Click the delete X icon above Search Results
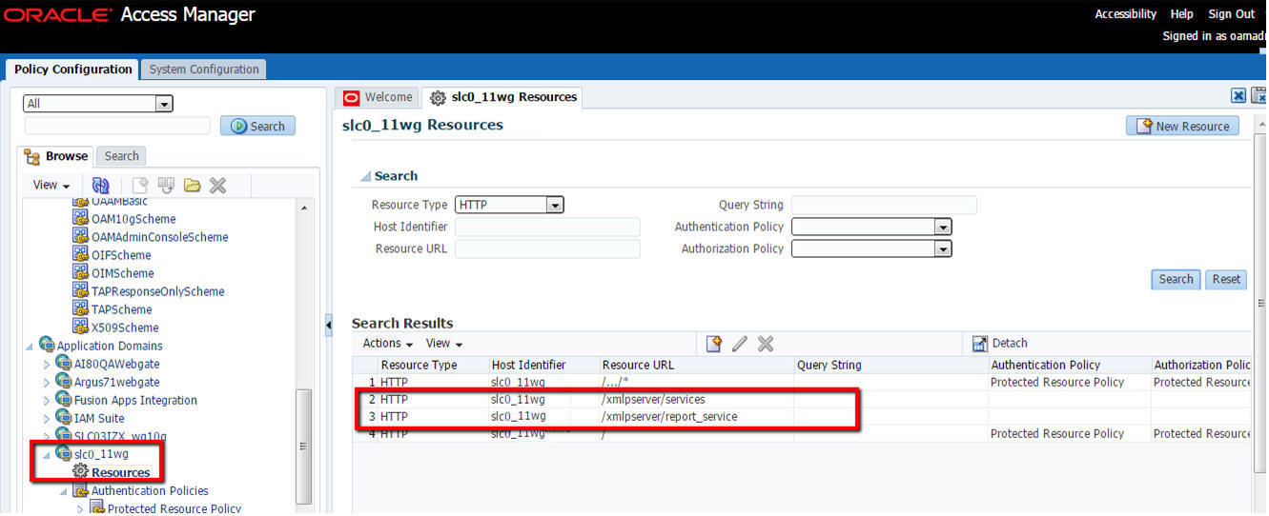The image size is (1269, 516). tap(765, 344)
